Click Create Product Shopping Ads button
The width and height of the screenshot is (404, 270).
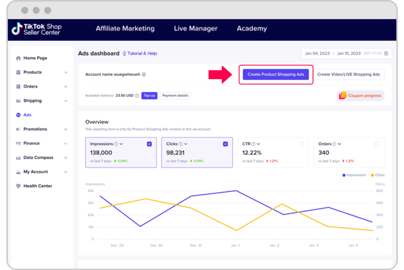[276, 74]
